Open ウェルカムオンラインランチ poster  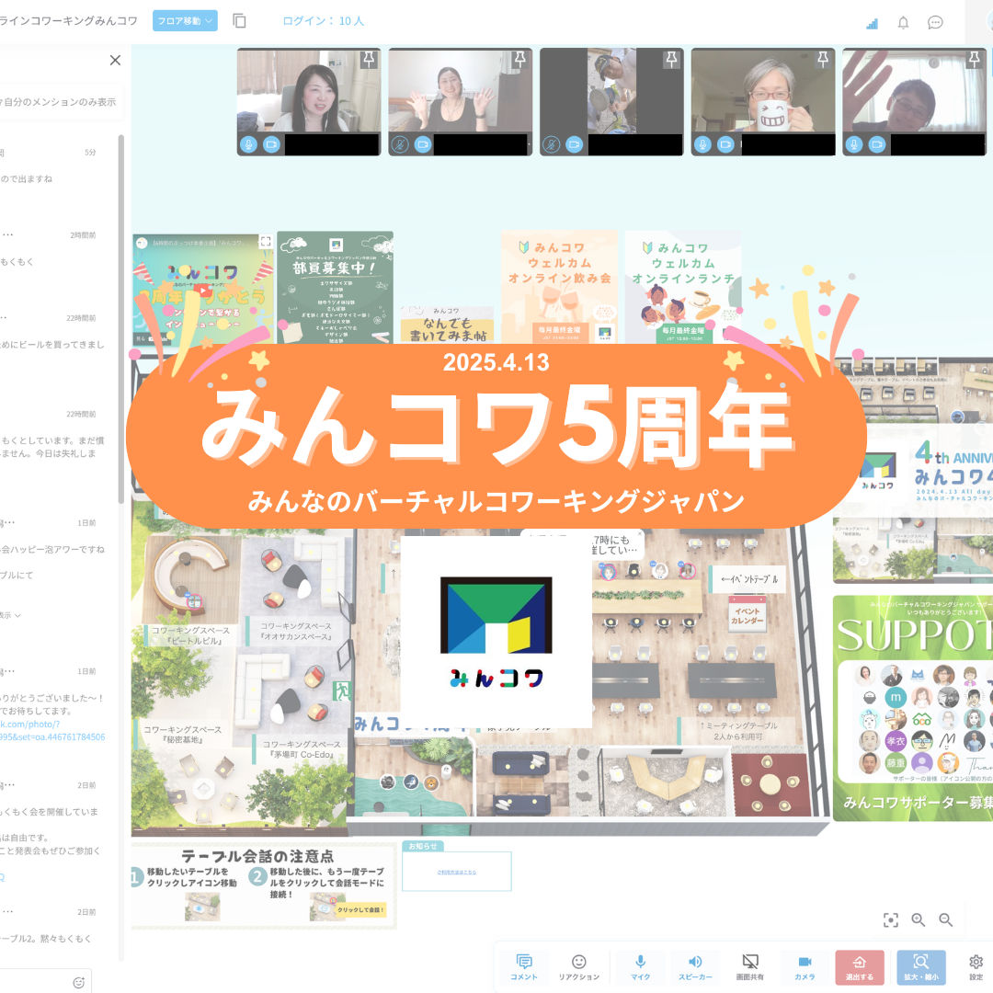(682, 288)
